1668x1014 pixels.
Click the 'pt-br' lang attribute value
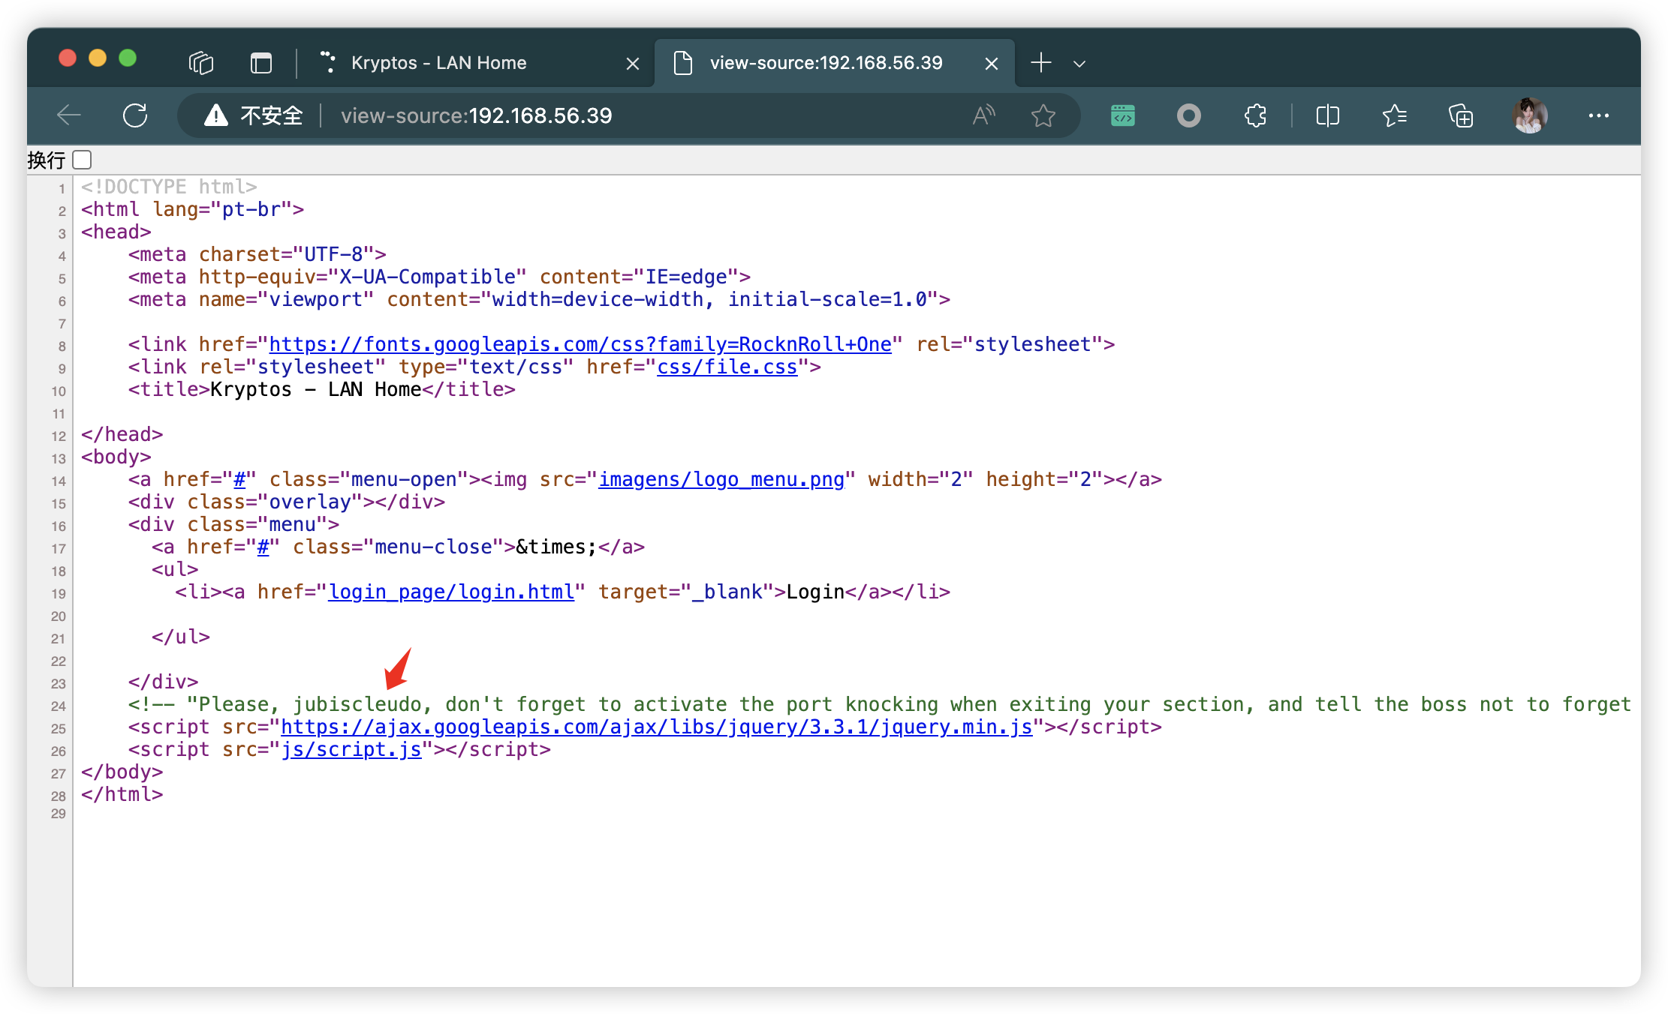pos(251,209)
